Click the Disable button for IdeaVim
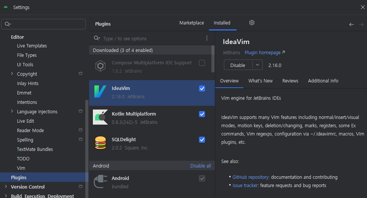367x198 pixels. click(x=238, y=65)
